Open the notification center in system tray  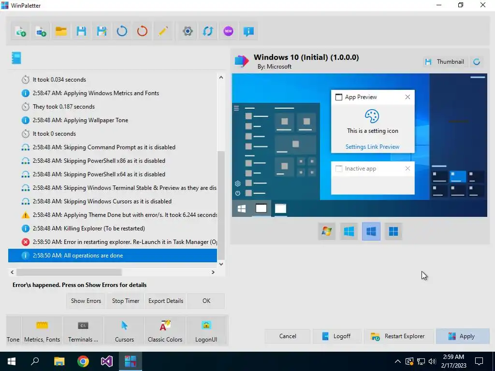coord(479,361)
